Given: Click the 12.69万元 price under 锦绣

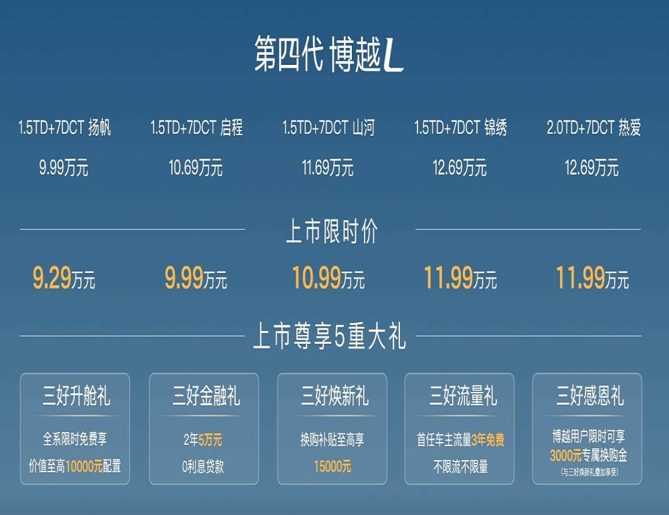Looking at the screenshot, I should (x=460, y=167).
